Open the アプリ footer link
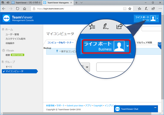Screen dimensions: 164x115 tap(88, 105)
